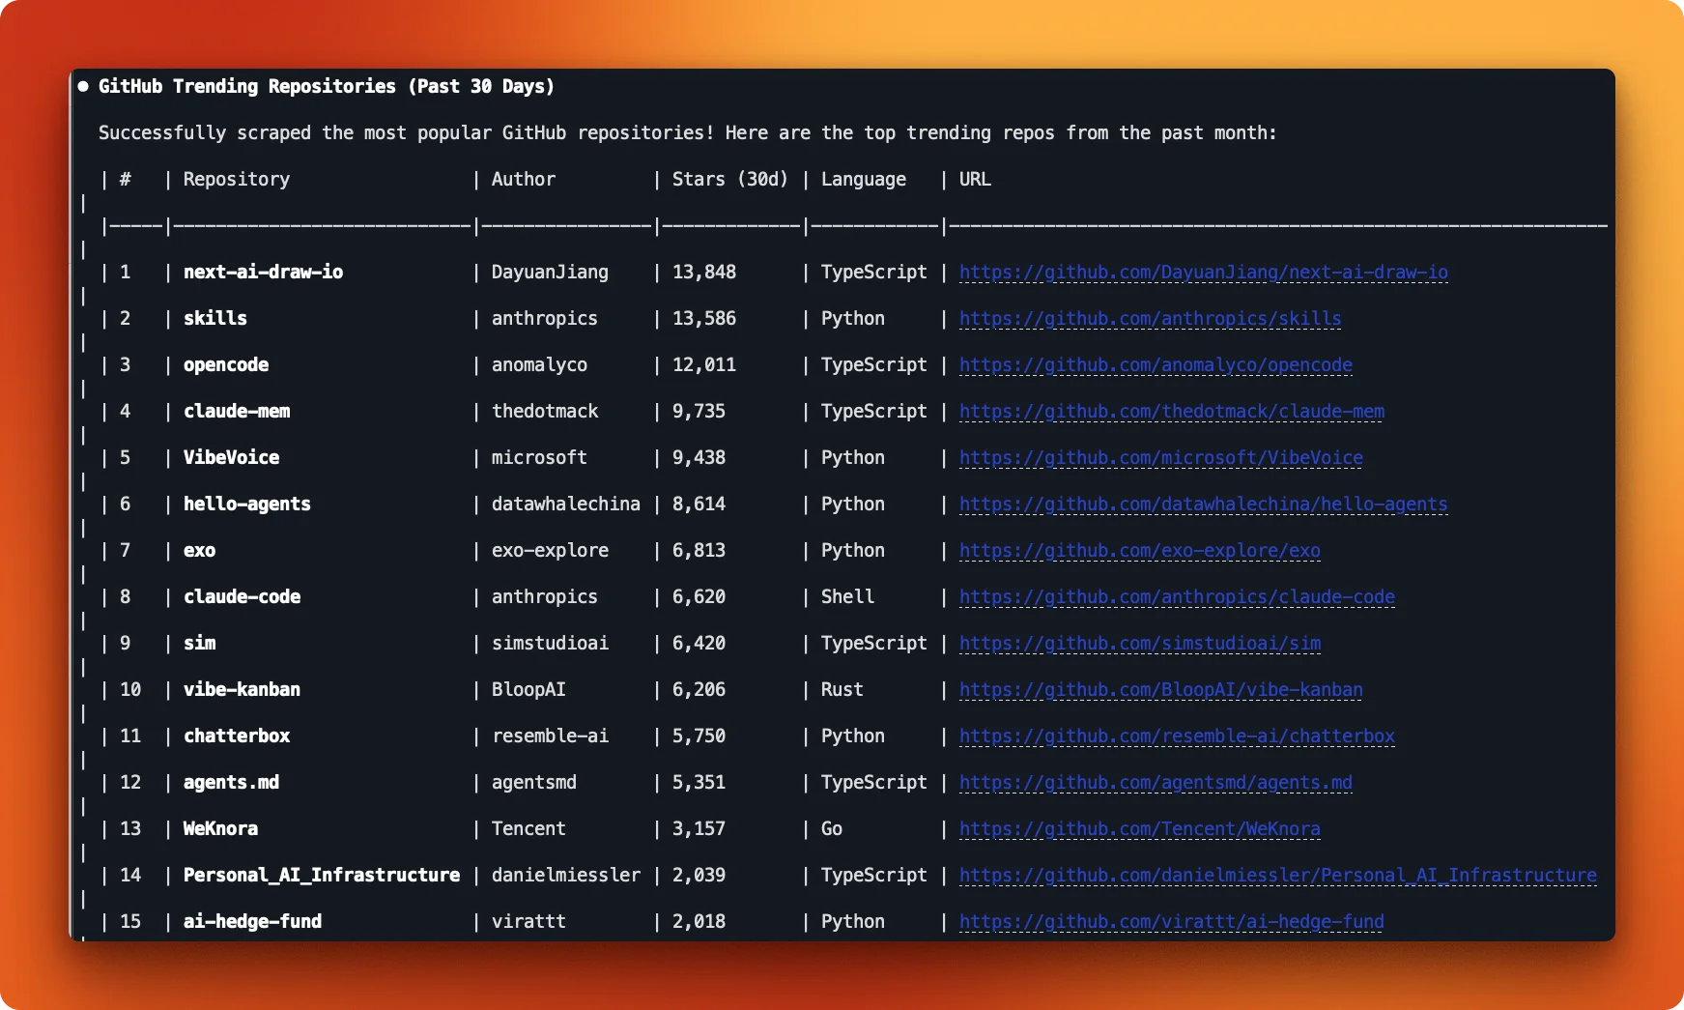Visit the chatterbox repository link

pos(1176,736)
